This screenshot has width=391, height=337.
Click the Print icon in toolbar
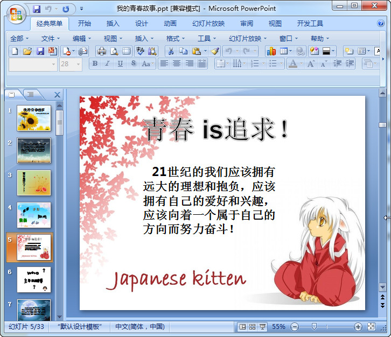(102, 51)
